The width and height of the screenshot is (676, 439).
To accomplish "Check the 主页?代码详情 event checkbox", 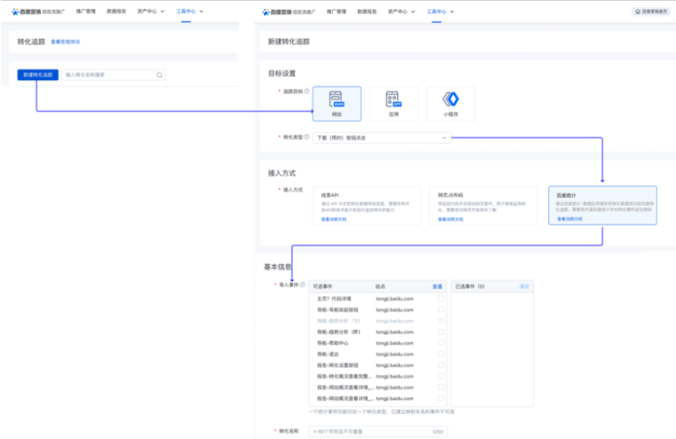I will click(x=440, y=298).
